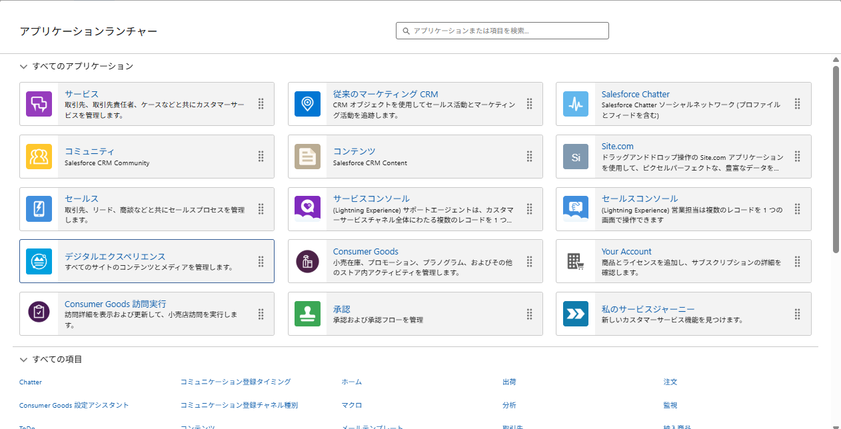Open the 従来のマーケティング CRM icon

pyautogui.click(x=307, y=104)
